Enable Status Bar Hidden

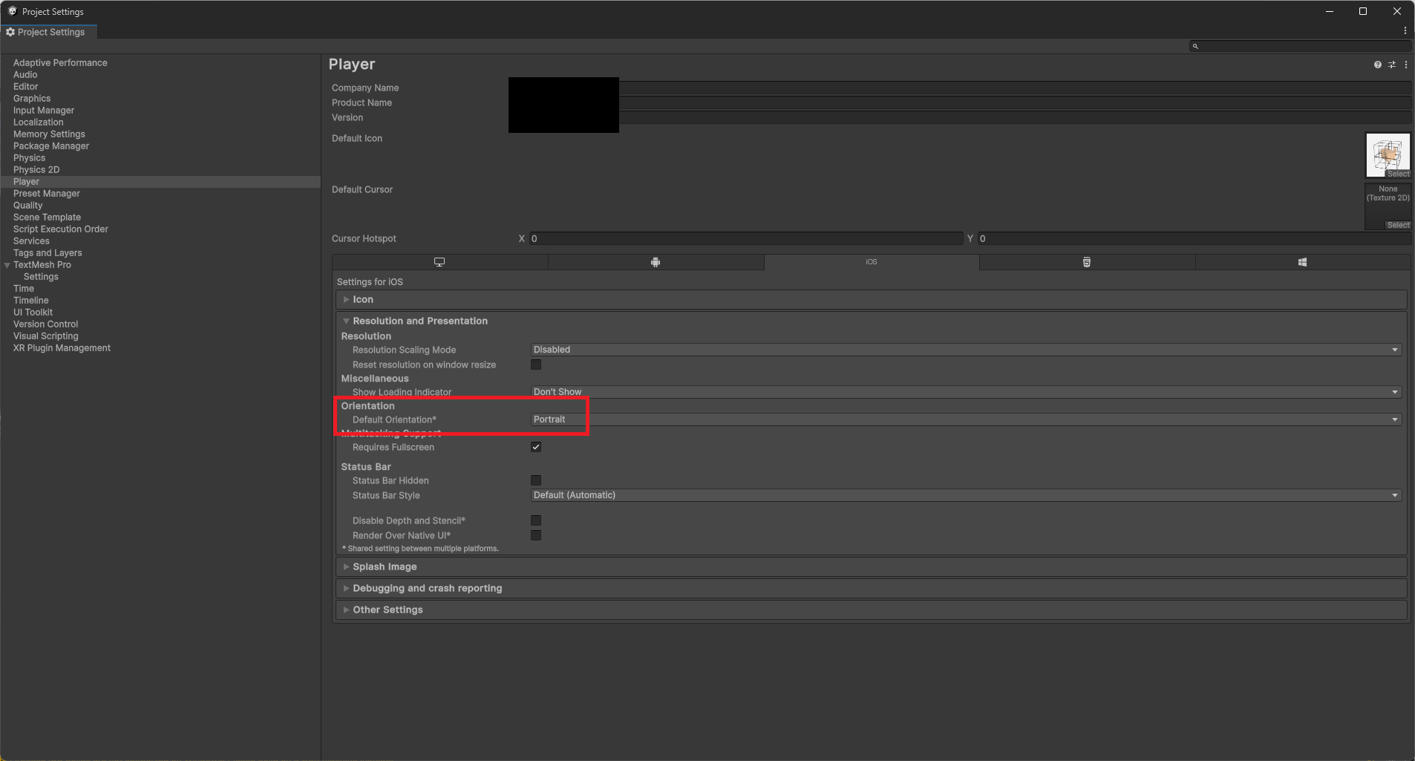pyautogui.click(x=536, y=480)
